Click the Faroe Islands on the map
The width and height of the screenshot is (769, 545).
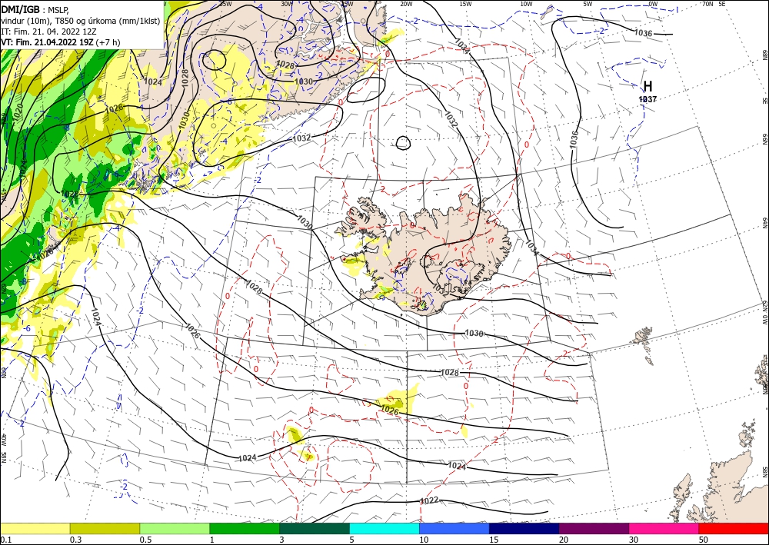pos(644,346)
